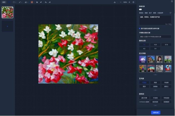Screen dimensions: 175x116
Task: Enable 基于当前生成结果为参考元素 radio option
Action: [x=140, y=28]
